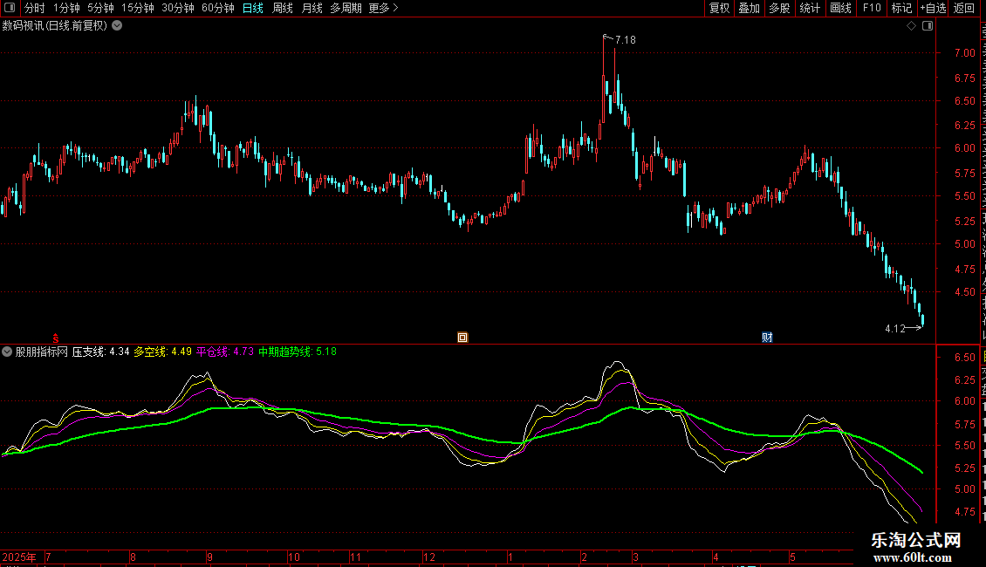This screenshot has width=986, height=567.
Task: Click the 叠加 overlay button
Action: click(x=749, y=8)
